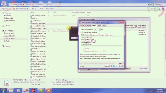Click the Explorer help icon
The image size is (166, 93).
tap(163, 9)
